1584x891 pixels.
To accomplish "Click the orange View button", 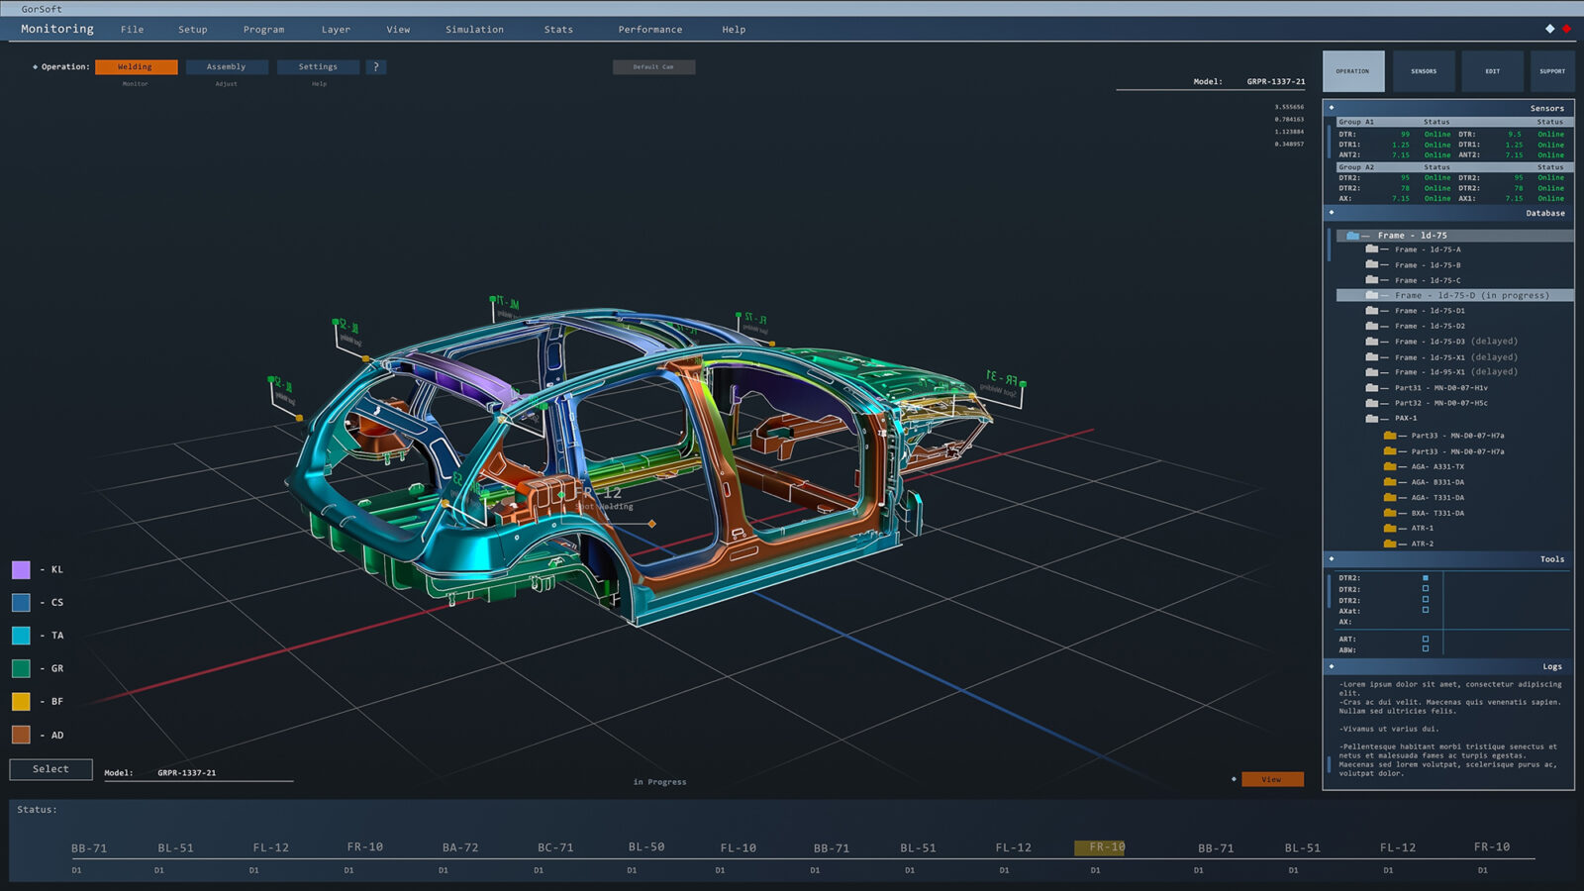I will [1272, 779].
